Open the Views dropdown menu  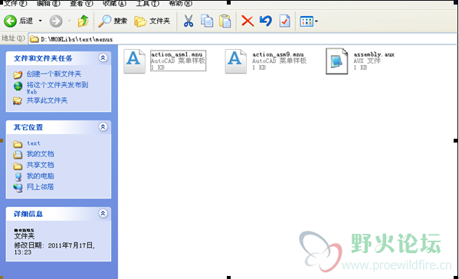tap(309, 21)
